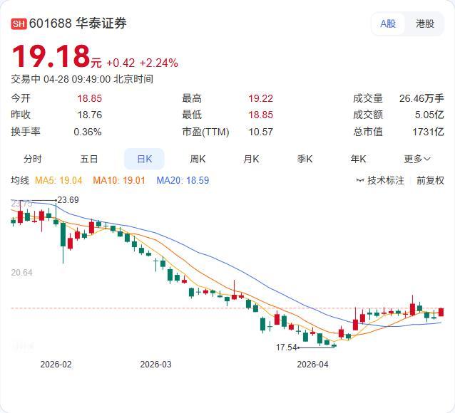
Task: Click the 2026-02 date axis label
Action: coord(56,365)
